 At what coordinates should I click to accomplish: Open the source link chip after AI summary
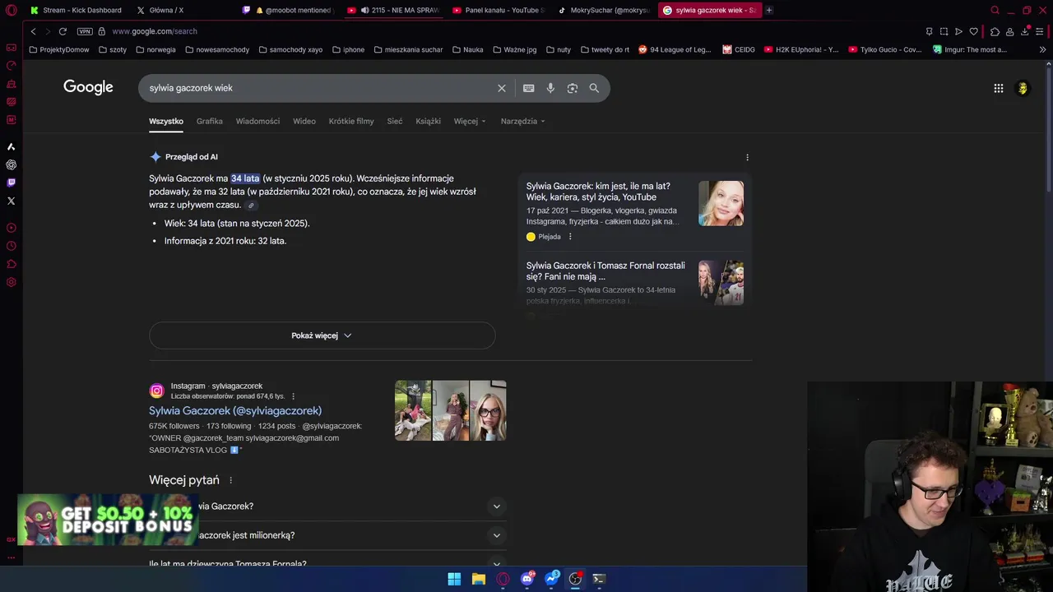(x=251, y=206)
